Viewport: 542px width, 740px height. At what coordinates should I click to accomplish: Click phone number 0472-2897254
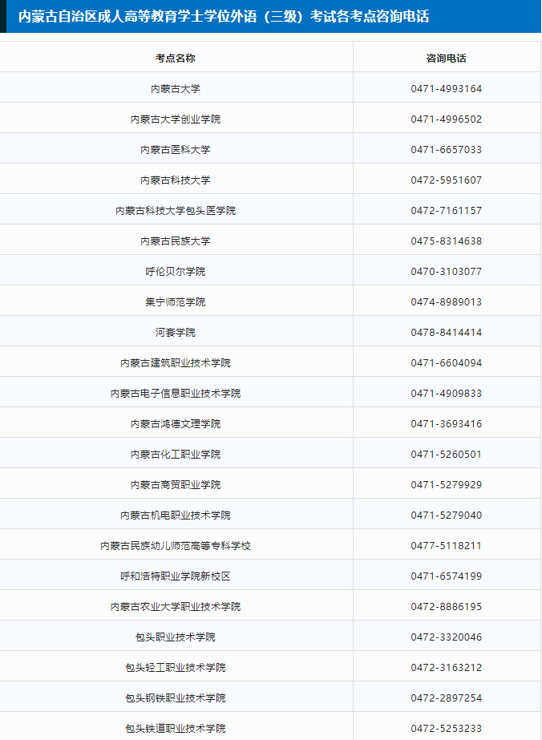446,698
